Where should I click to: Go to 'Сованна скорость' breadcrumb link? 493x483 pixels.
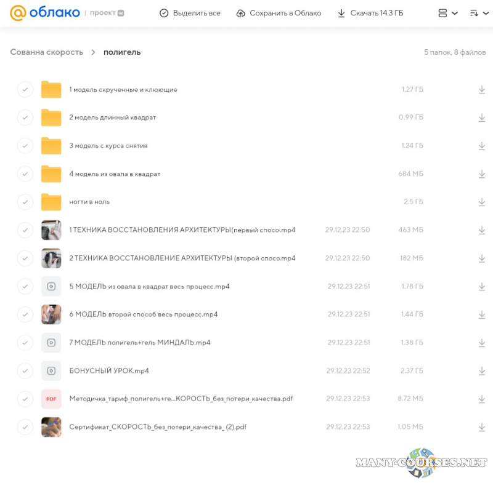pyautogui.click(x=46, y=52)
